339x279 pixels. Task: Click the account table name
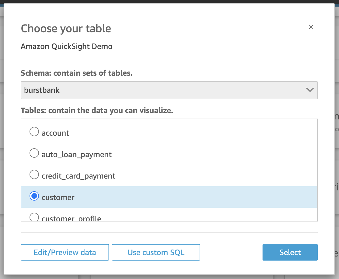(55, 133)
